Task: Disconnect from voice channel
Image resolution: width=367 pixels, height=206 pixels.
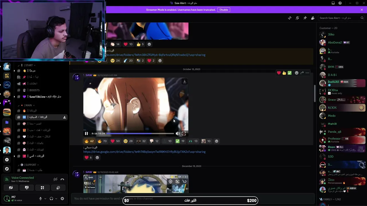Action: pos(62,179)
